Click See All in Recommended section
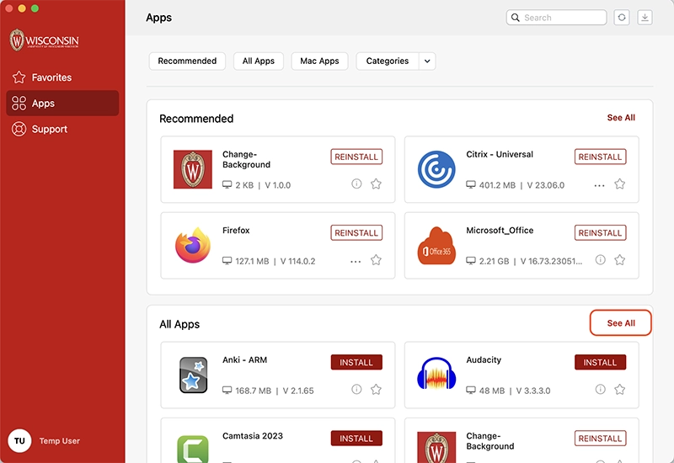This screenshot has height=463, width=674. 621,118
